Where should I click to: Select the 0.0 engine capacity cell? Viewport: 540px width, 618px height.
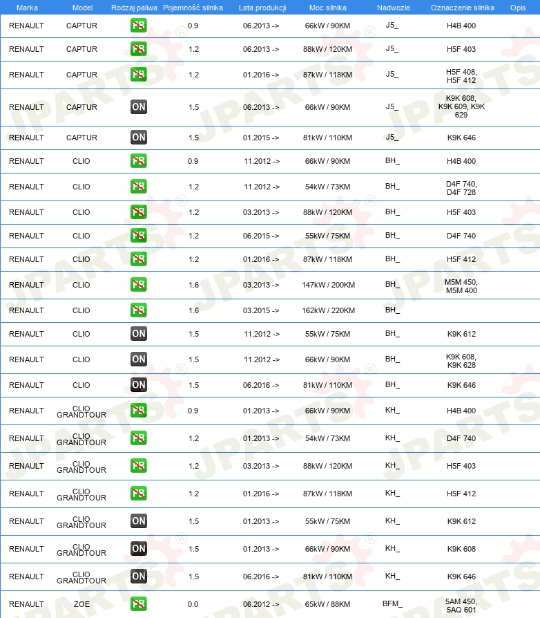(193, 604)
